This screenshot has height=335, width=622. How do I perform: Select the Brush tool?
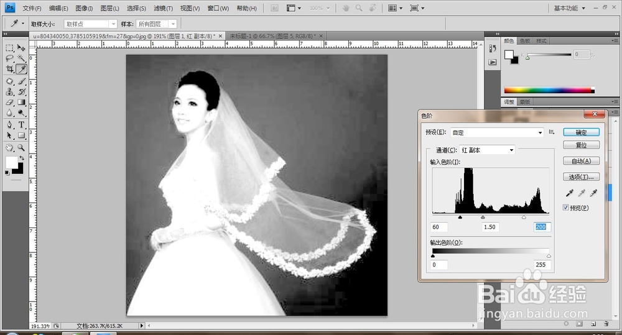pyautogui.click(x=21, y=81)
